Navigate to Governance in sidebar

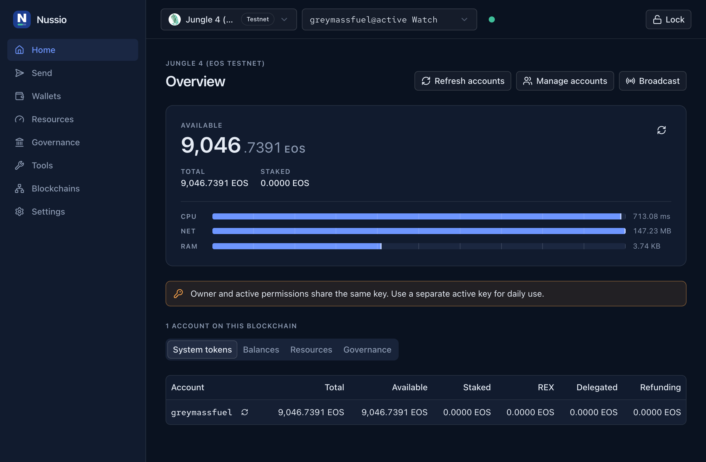point(73,142)
